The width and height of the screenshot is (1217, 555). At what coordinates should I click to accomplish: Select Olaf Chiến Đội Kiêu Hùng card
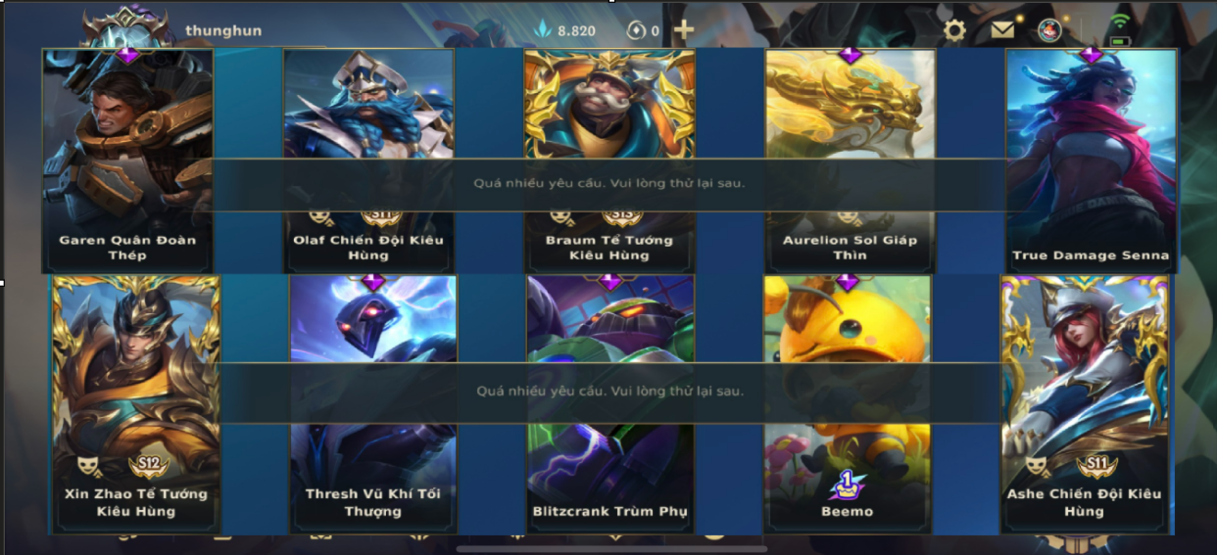click(x=368, y=161)
